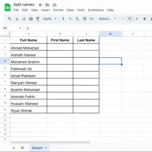Move document using folder icon
The height and width of the screenshot is (152, 152).
47,5
